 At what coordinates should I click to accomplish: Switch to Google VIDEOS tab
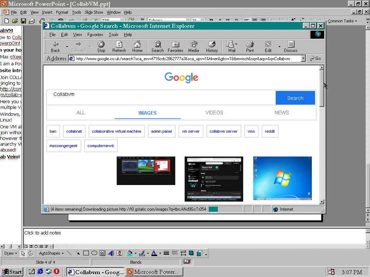pos(214,113)
